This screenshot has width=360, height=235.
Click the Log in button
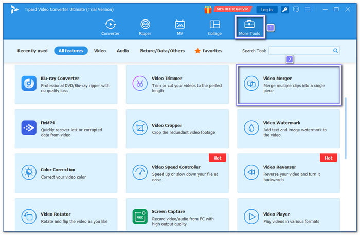[267, 10]
